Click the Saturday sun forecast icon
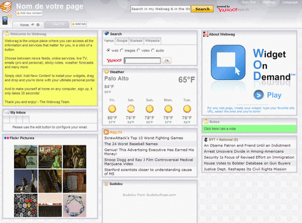Screen dimensions: 302x223 tap(131, 109)
